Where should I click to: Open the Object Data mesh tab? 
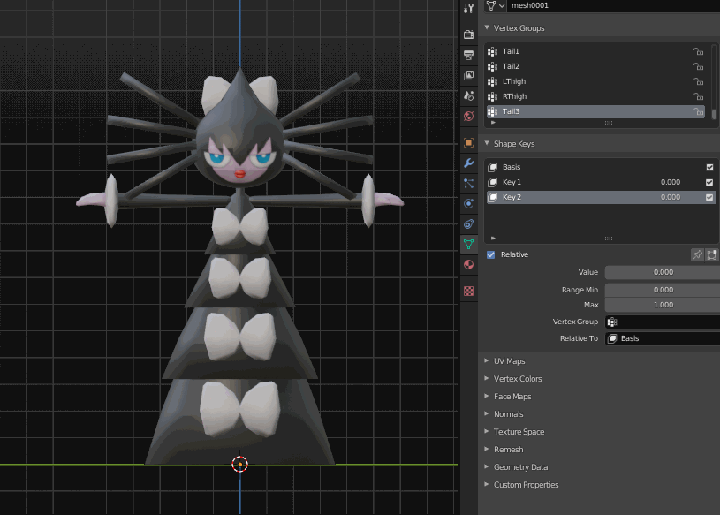click(x=468, y=244)
